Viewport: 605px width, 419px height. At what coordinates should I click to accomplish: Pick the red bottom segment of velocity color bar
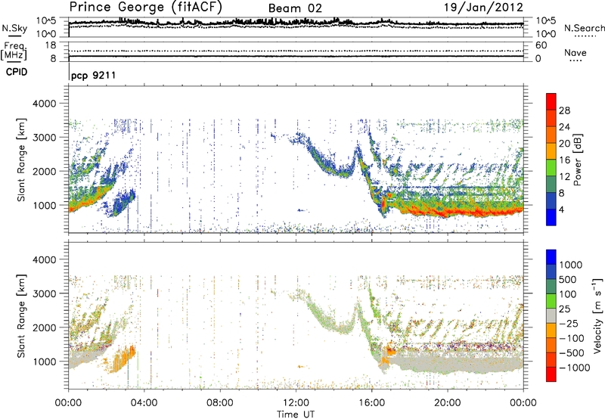pyautogui.click(x=551, y=374)
